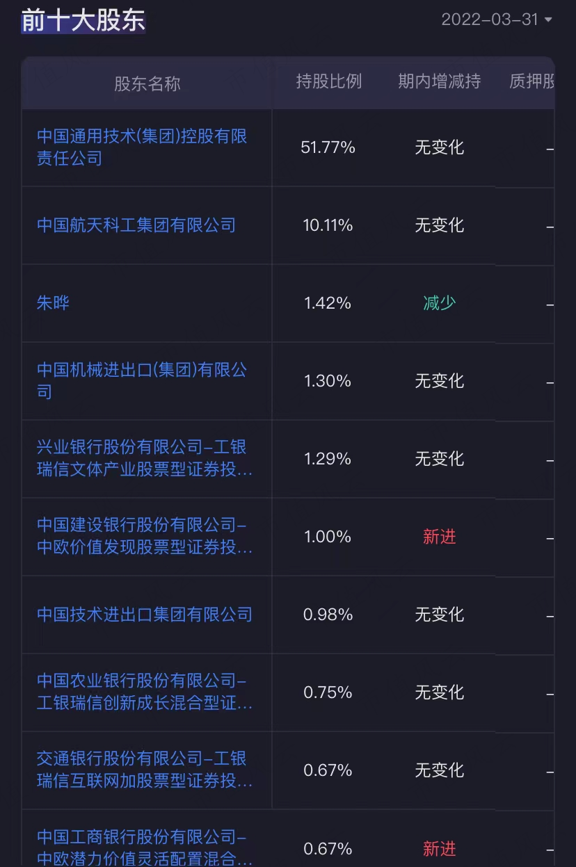Image resolution: width=576 pixels, height=867 pixels.
Task: Open 中国农业银行 工银瑞信创新成长 fund link
Action: (x=144, y=692)
